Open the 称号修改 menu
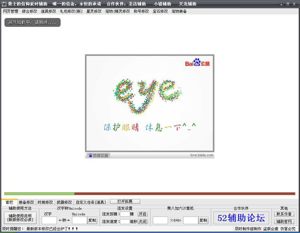Screen dimensions: 300x233 (x=141, y=11)
